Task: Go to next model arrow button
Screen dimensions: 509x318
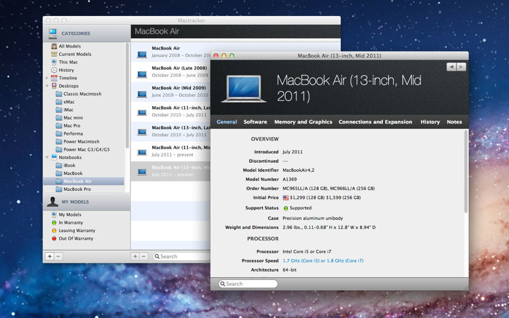Action: click(x=461, y=67)
